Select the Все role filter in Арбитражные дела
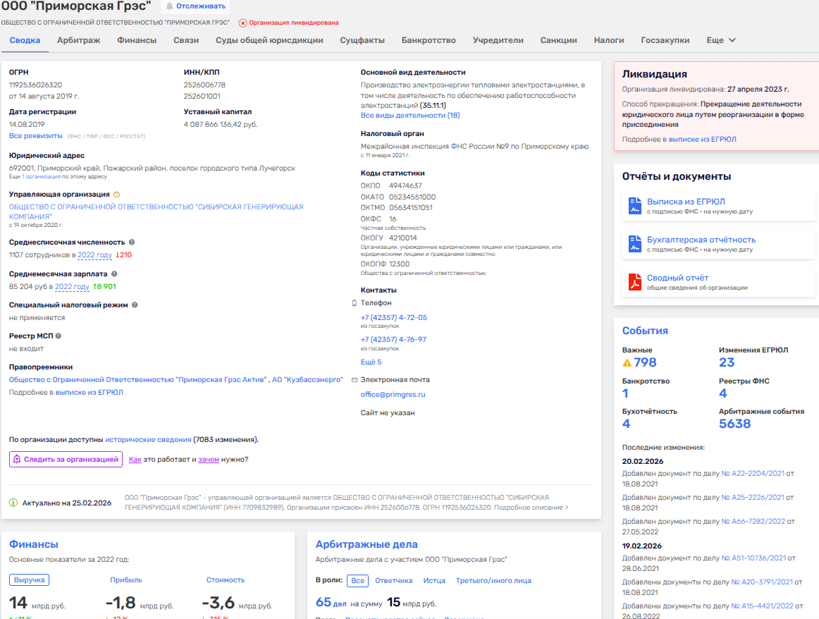Image resolution: width=819 pixels, height=619 pixels. pos(357,581)
